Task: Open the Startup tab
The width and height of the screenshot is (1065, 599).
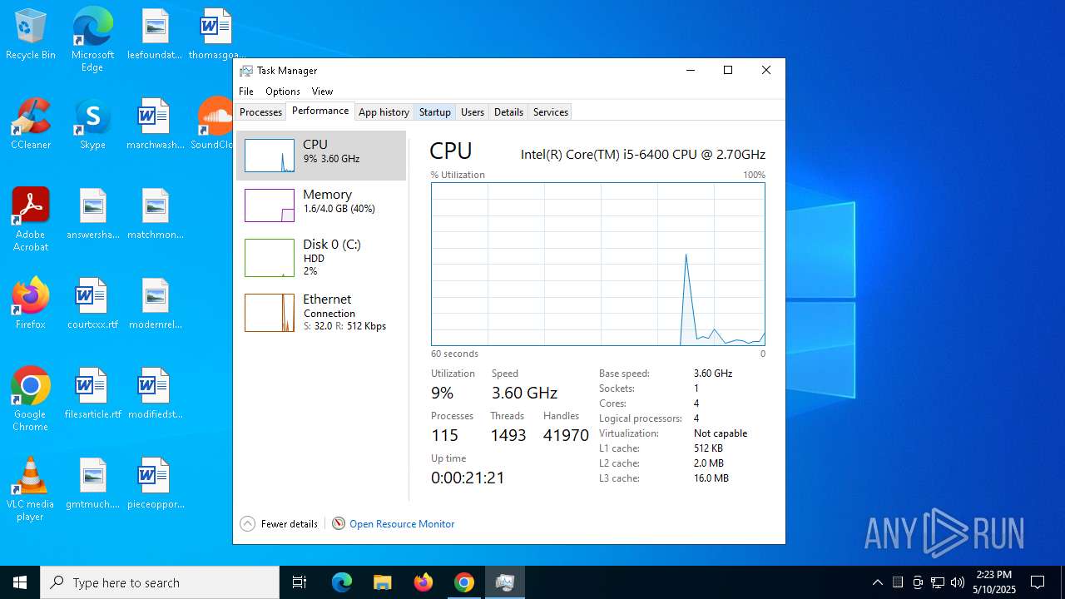Action: pyautogui.click(x=434, y=111)
